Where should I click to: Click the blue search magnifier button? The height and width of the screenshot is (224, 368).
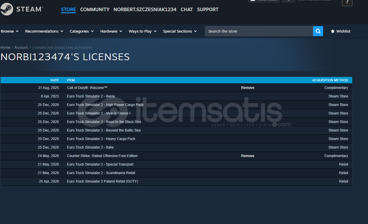[318, 31]
